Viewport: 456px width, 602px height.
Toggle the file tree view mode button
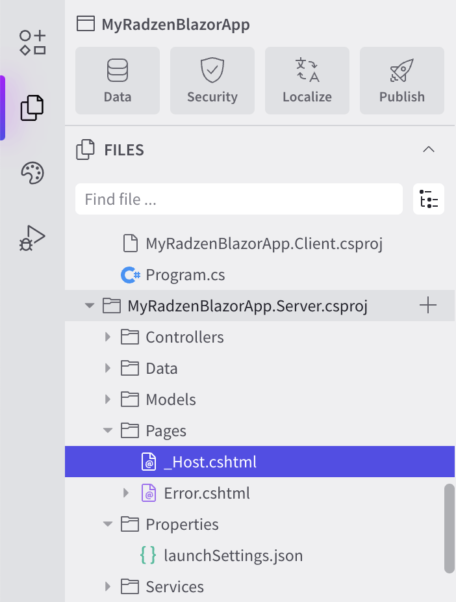point(428,199)
